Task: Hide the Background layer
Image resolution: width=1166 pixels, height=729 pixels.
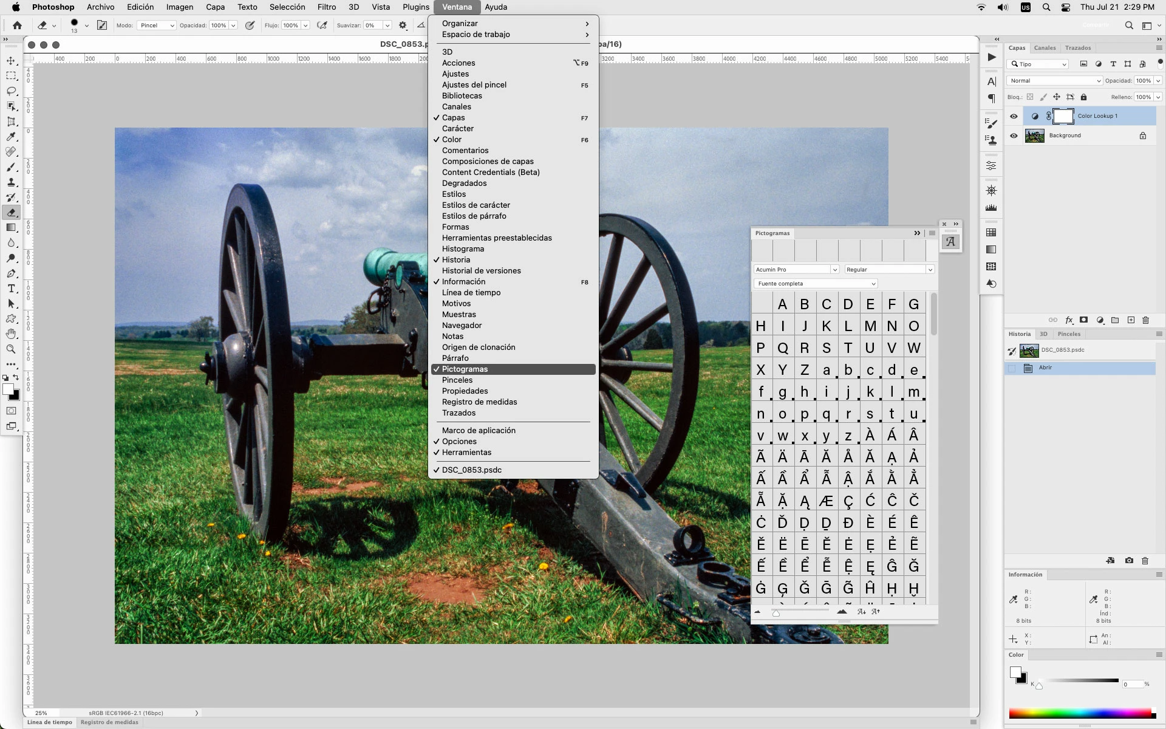Action: 1014,135
